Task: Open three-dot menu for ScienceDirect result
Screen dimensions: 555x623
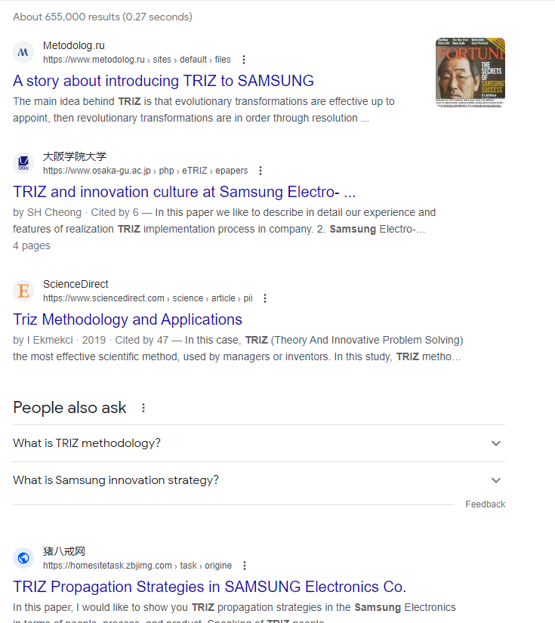Action: (265, 298)
